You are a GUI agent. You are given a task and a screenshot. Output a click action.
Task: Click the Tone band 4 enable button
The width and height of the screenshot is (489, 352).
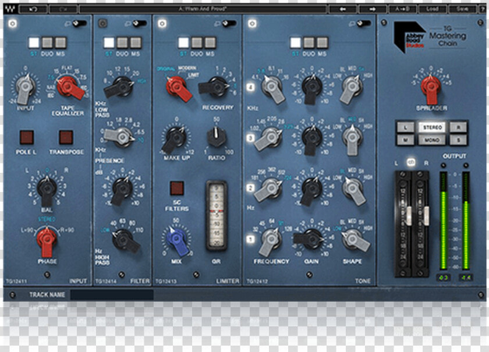[x=251, y=87]
